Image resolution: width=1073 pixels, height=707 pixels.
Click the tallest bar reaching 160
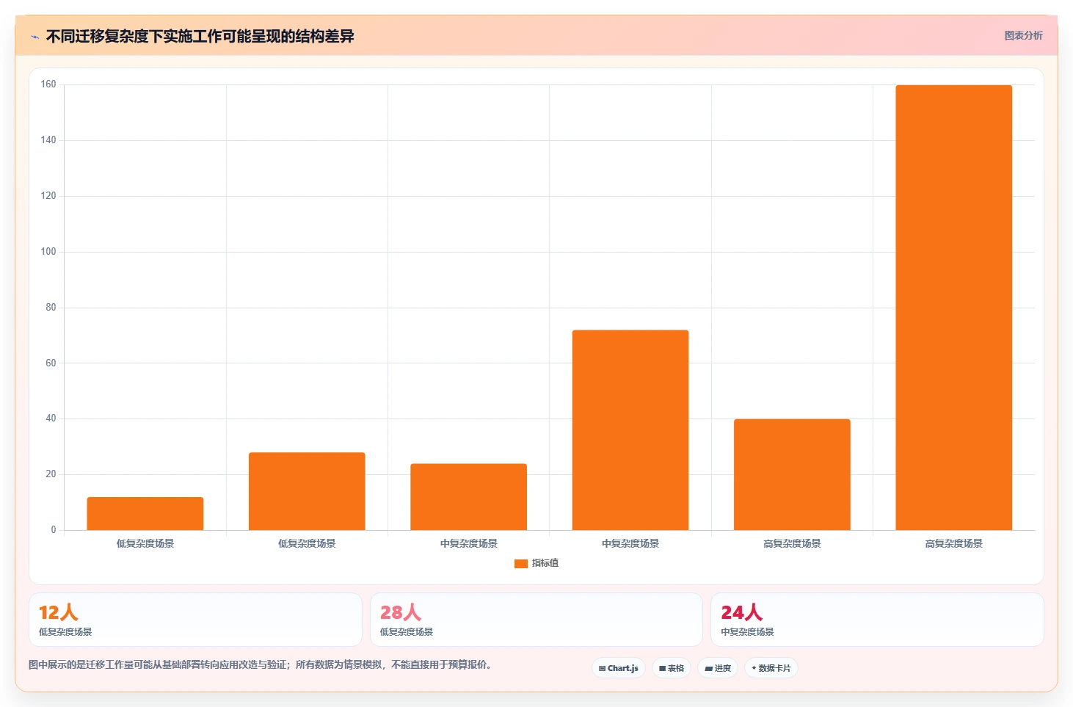point(953,308)
